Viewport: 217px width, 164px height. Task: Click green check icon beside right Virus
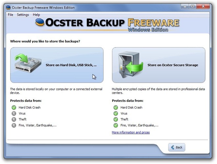coord(116,113)
